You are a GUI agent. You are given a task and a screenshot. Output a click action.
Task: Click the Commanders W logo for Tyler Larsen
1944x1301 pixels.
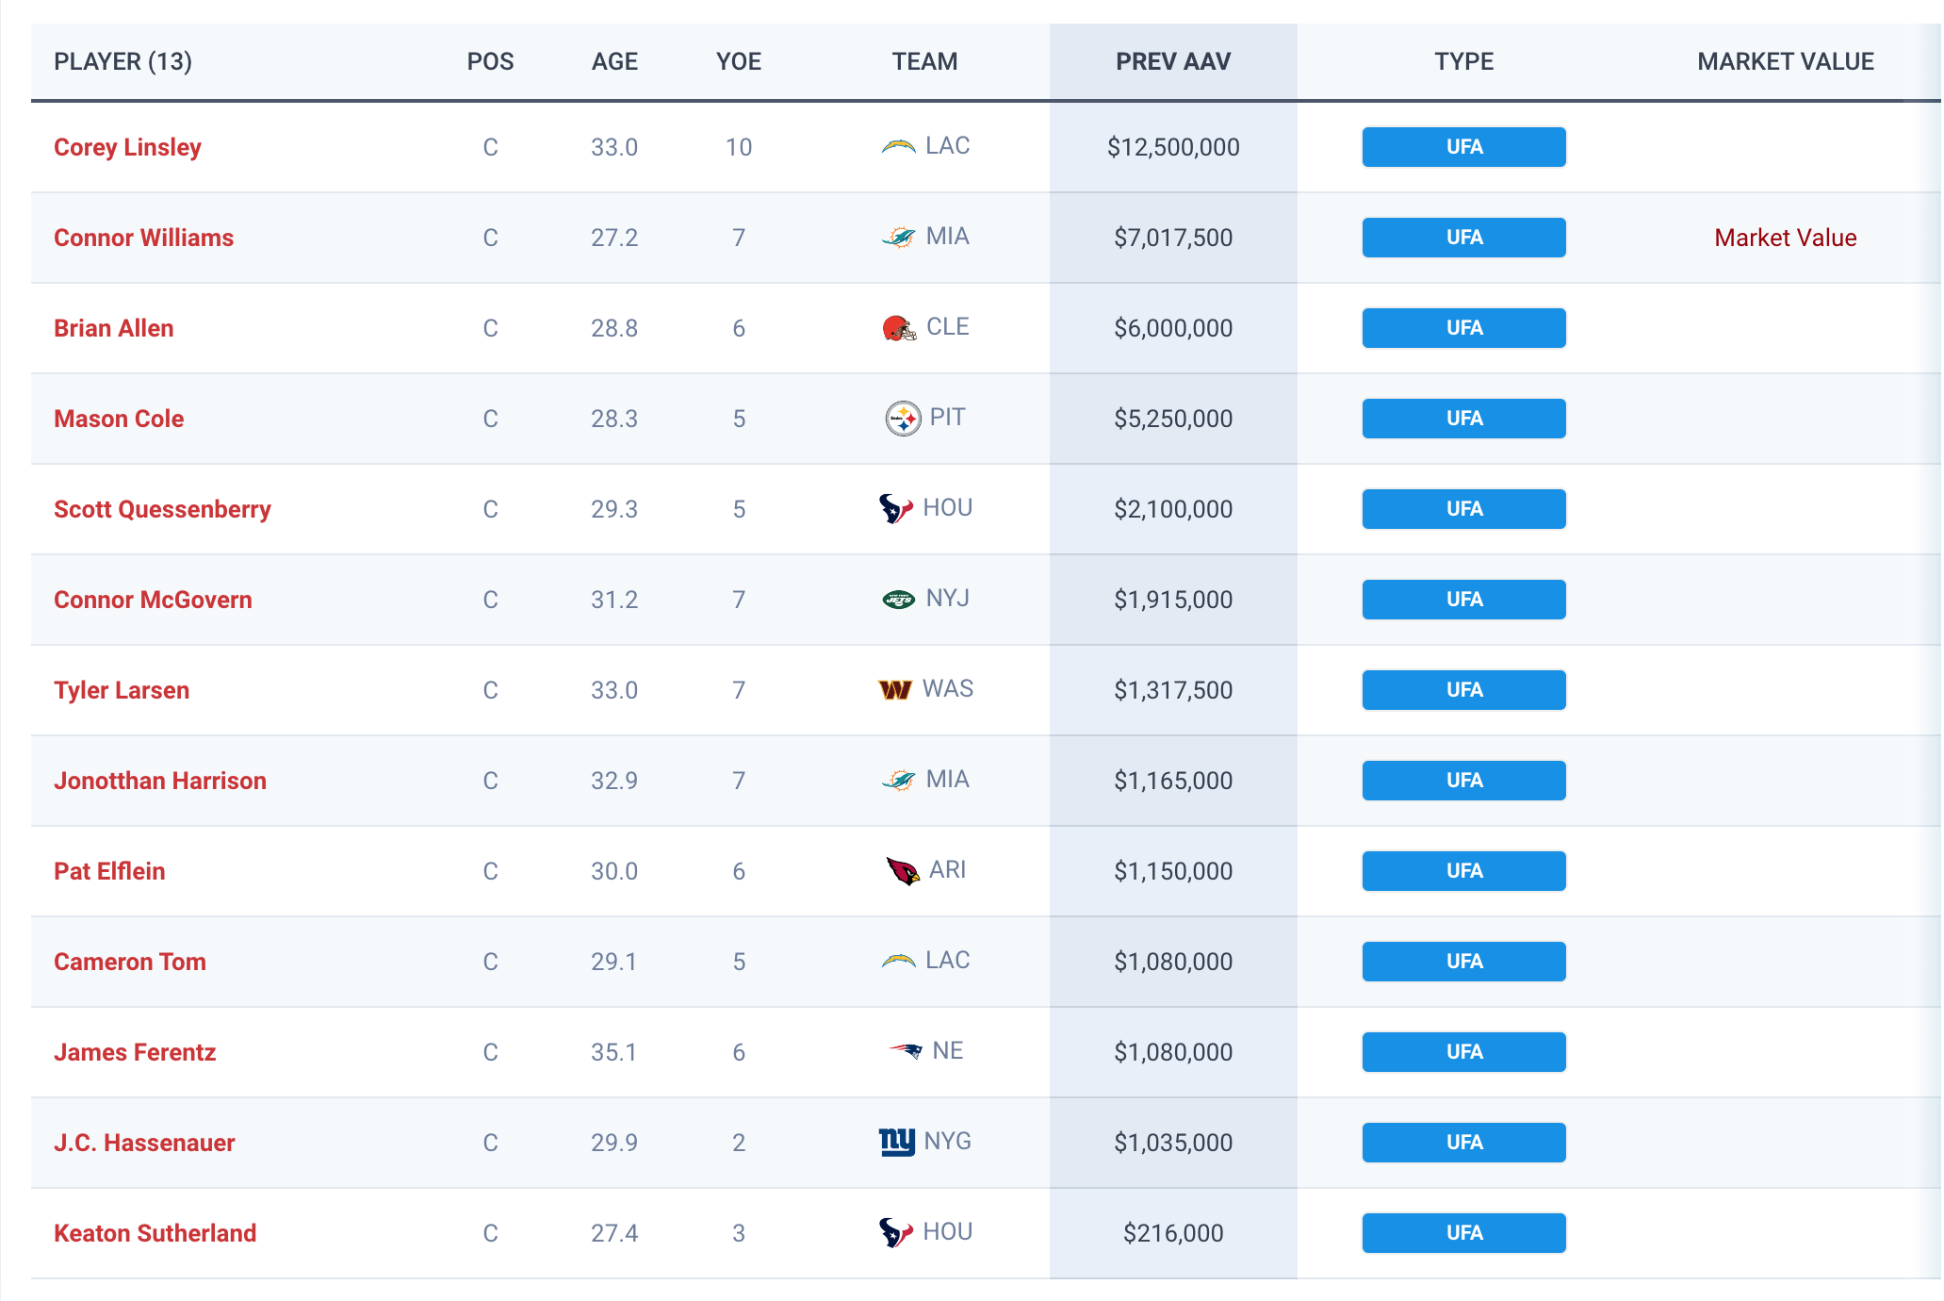(894, 690)
